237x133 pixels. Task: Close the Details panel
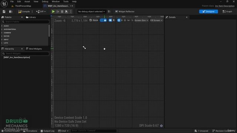coord(187,17)
